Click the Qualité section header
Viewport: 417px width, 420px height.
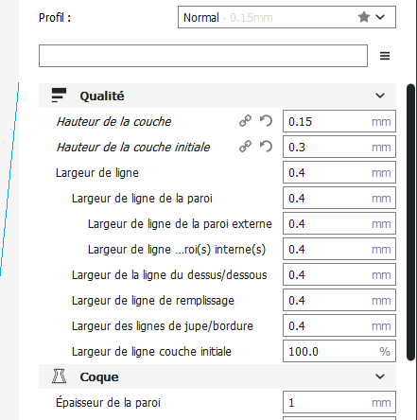click(x=217, y=96)
